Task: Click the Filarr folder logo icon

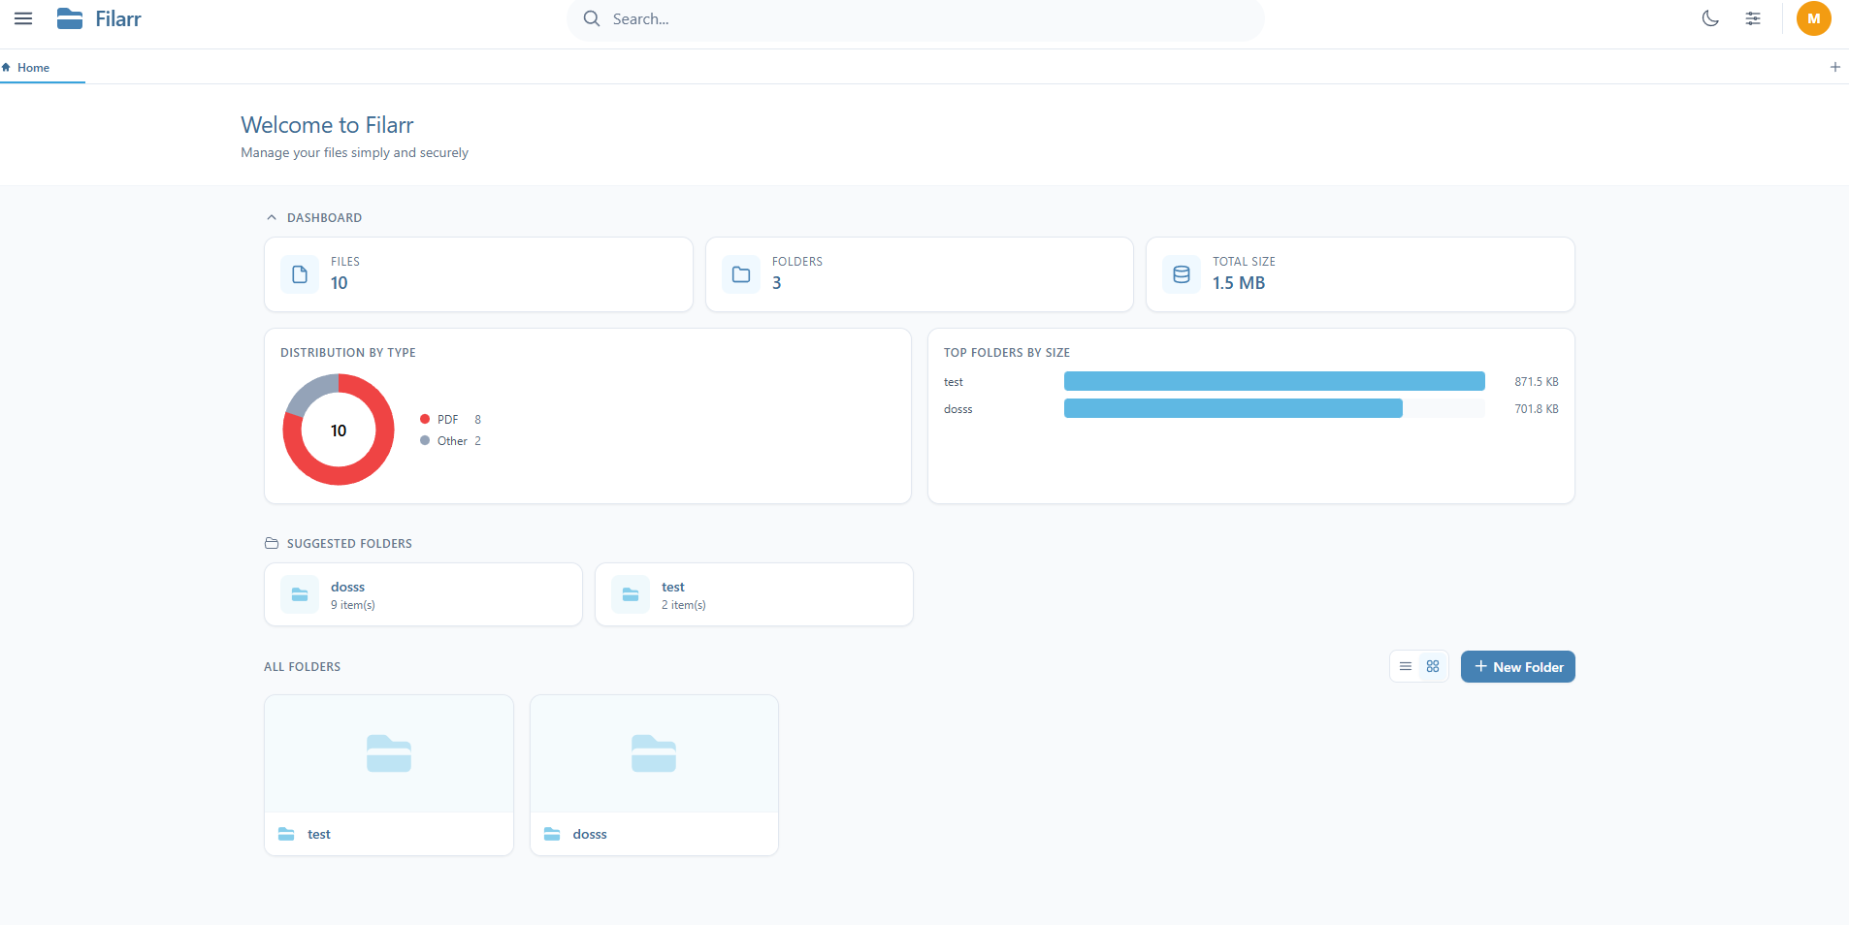Action: click(x=70, y=18)
